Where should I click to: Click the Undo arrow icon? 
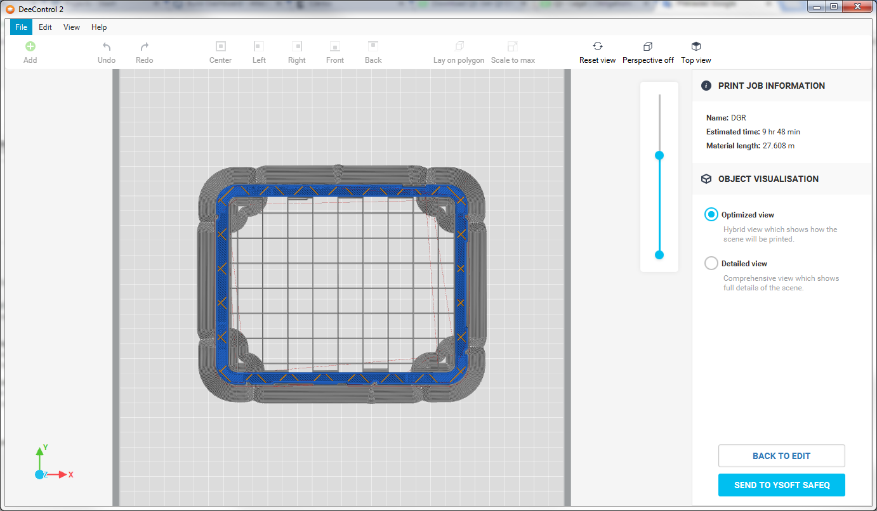tap(107, 47)
